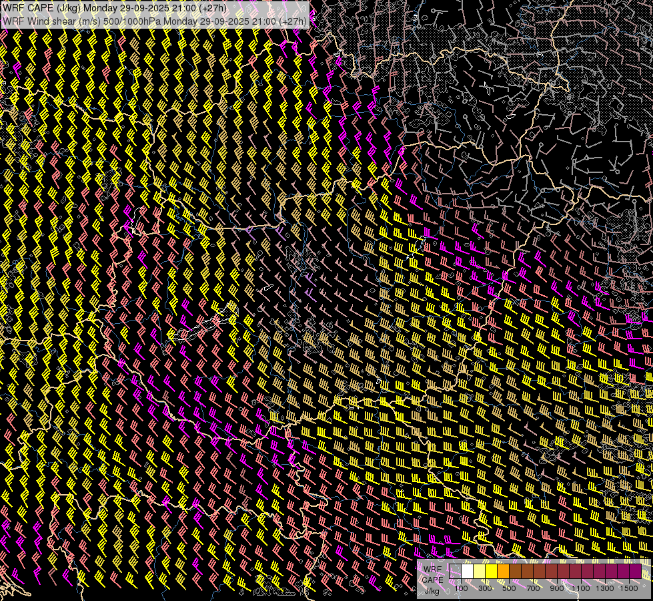Click the WRF Wind shear 500/1000hPa title line
653x601 pixels.
point(155,21)
